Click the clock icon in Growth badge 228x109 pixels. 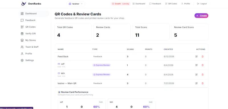point(113,4)
